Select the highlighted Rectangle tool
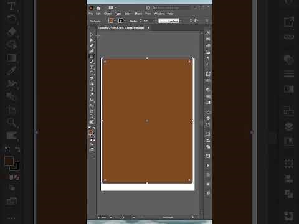Screen dimensions: 299x224 (x=92, y=56)
